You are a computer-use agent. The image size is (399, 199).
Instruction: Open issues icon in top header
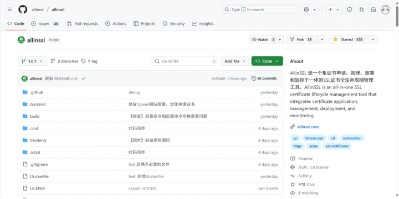[x=350, y=9]
